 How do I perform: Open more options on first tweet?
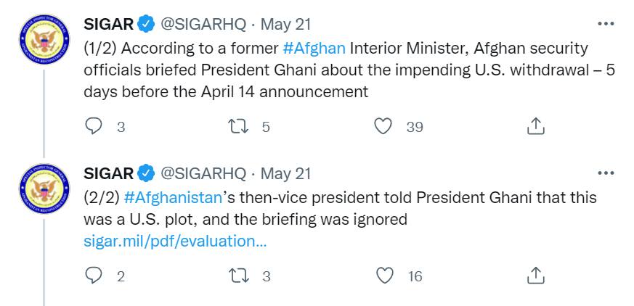(x=605, y=24)
